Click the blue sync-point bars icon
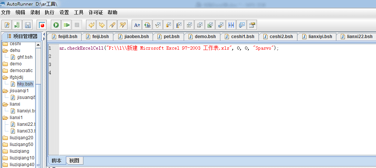 (231, 25)
